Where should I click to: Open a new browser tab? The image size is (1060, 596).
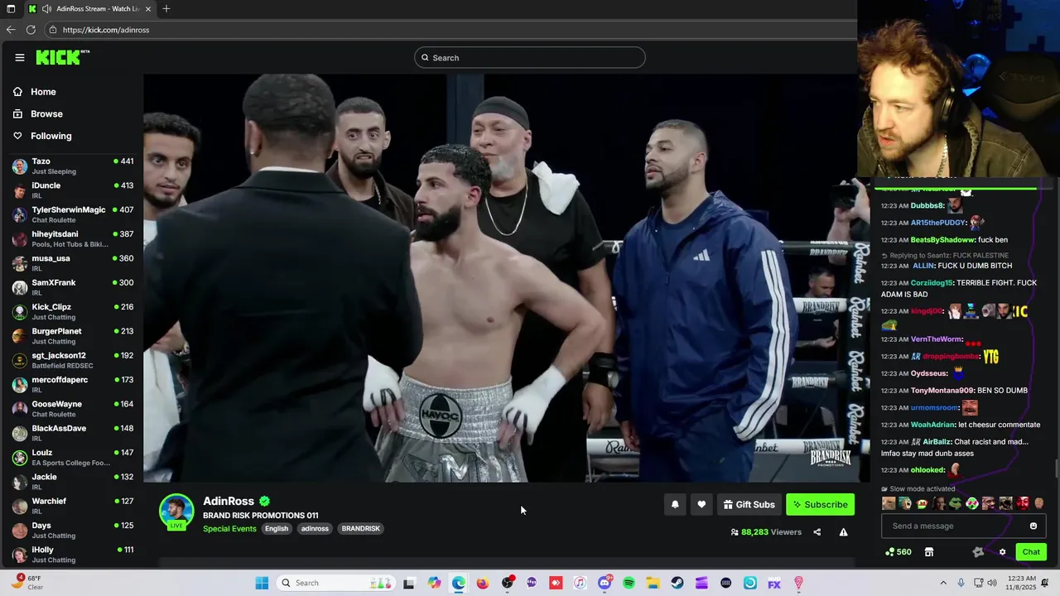[166, 8]
